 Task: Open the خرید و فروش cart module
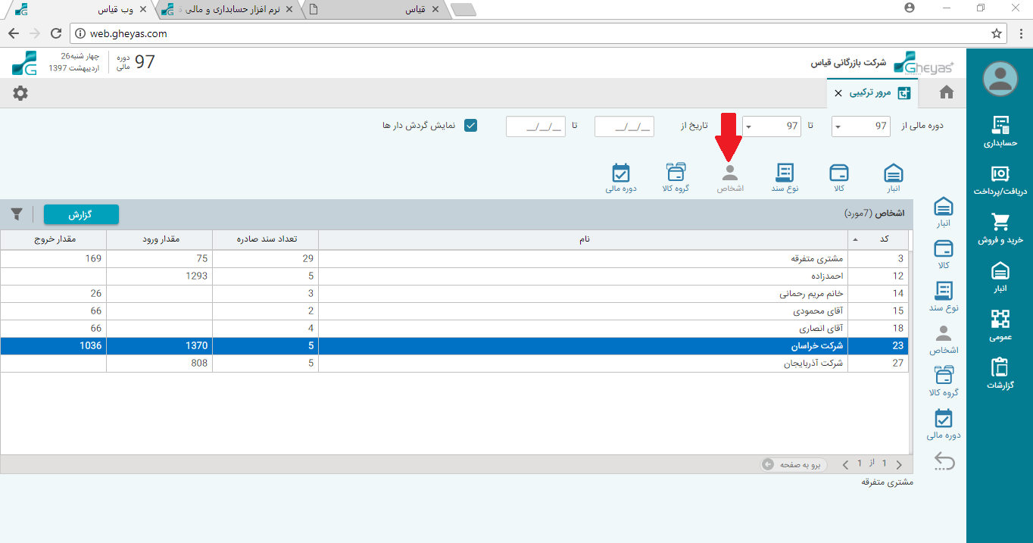tap(1000, 228)
